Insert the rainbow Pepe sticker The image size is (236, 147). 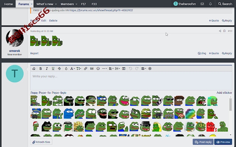190,114
